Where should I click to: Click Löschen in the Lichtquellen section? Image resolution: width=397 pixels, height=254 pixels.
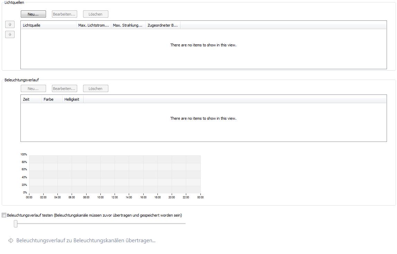coord(96,14)
